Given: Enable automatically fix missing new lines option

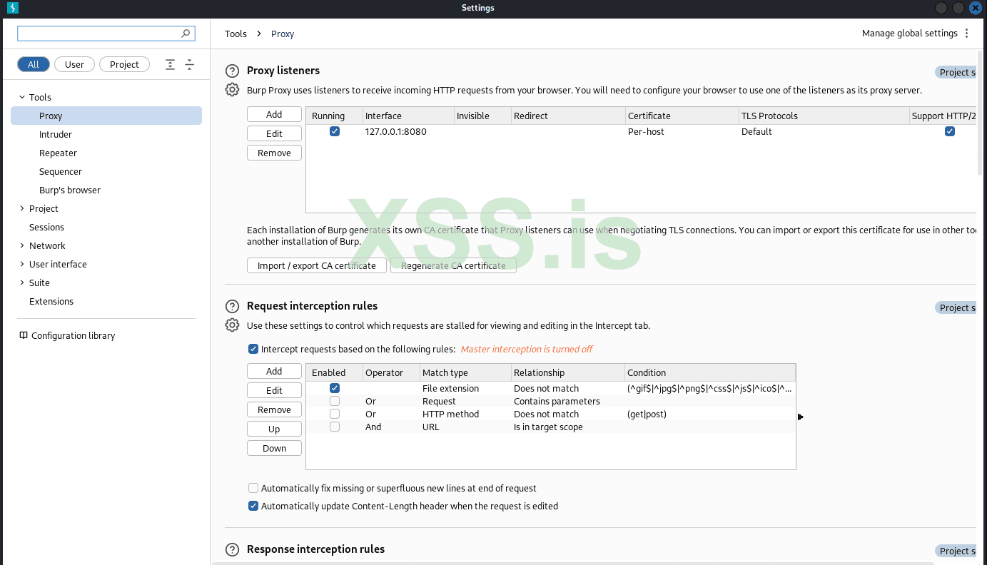Looking at the screenshot, I should pos(253,489).
